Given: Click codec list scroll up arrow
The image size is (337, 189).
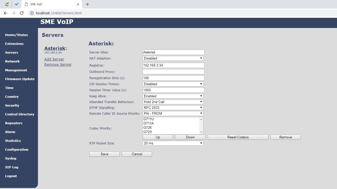Looking at the screenshot, I should coord(201,119).
